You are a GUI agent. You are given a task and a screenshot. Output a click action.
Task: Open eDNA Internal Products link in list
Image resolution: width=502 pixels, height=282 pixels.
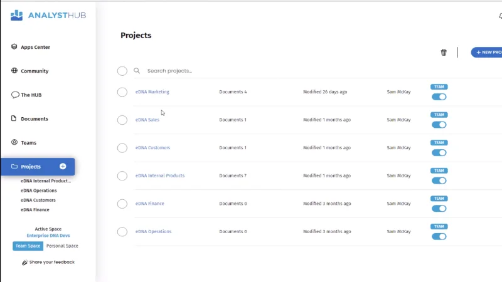click(x=160, y=175)
